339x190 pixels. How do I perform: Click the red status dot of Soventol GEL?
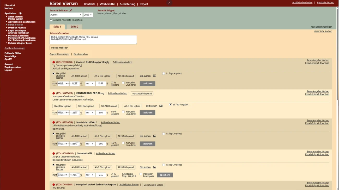[x=54, y=154]
